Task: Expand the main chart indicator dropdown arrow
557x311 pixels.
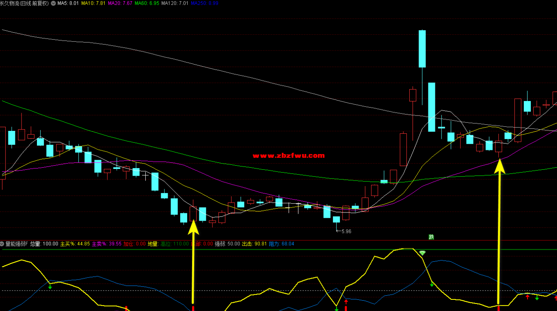Action: [x=53, y=3]
